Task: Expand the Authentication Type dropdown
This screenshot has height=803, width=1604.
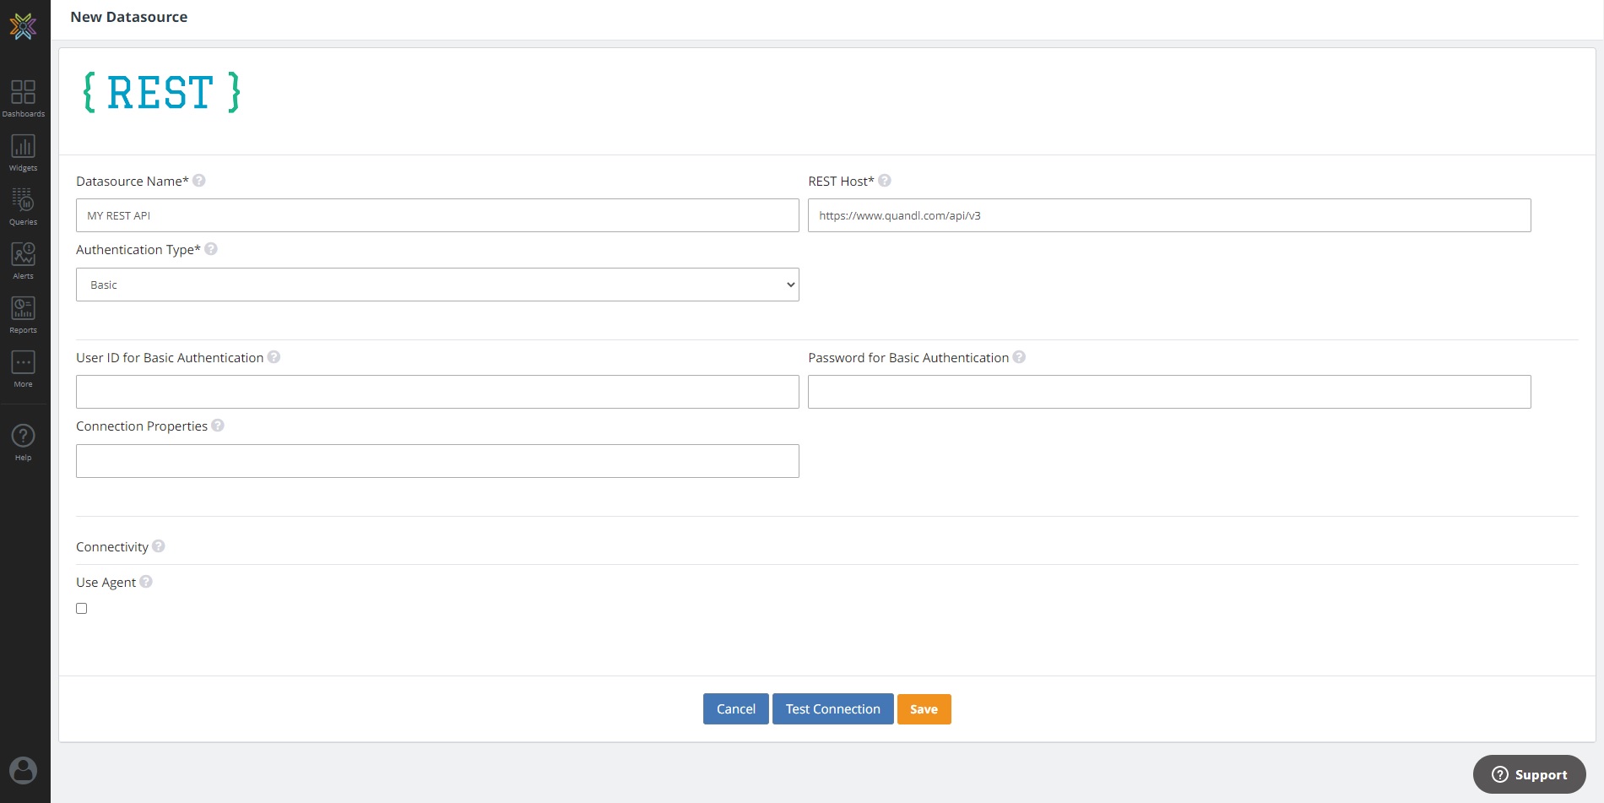Action: point(437,285)
